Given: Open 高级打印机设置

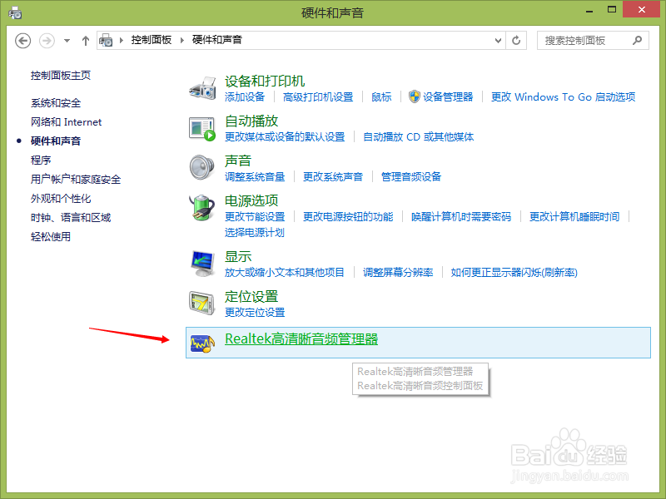Looking at the screenshot, I should click(x=318, y=96).
